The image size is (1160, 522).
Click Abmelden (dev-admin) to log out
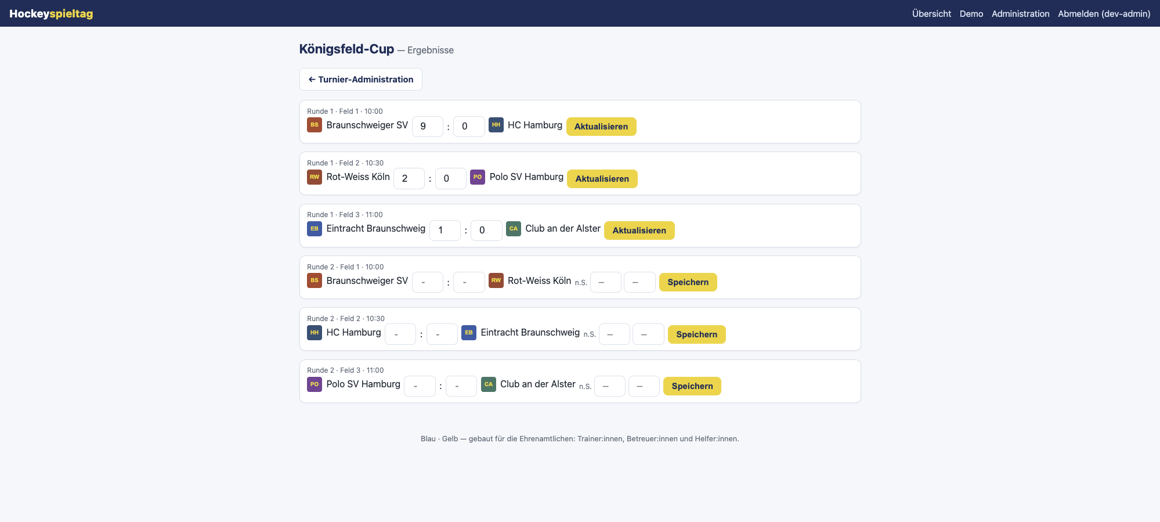(1104, 13)
